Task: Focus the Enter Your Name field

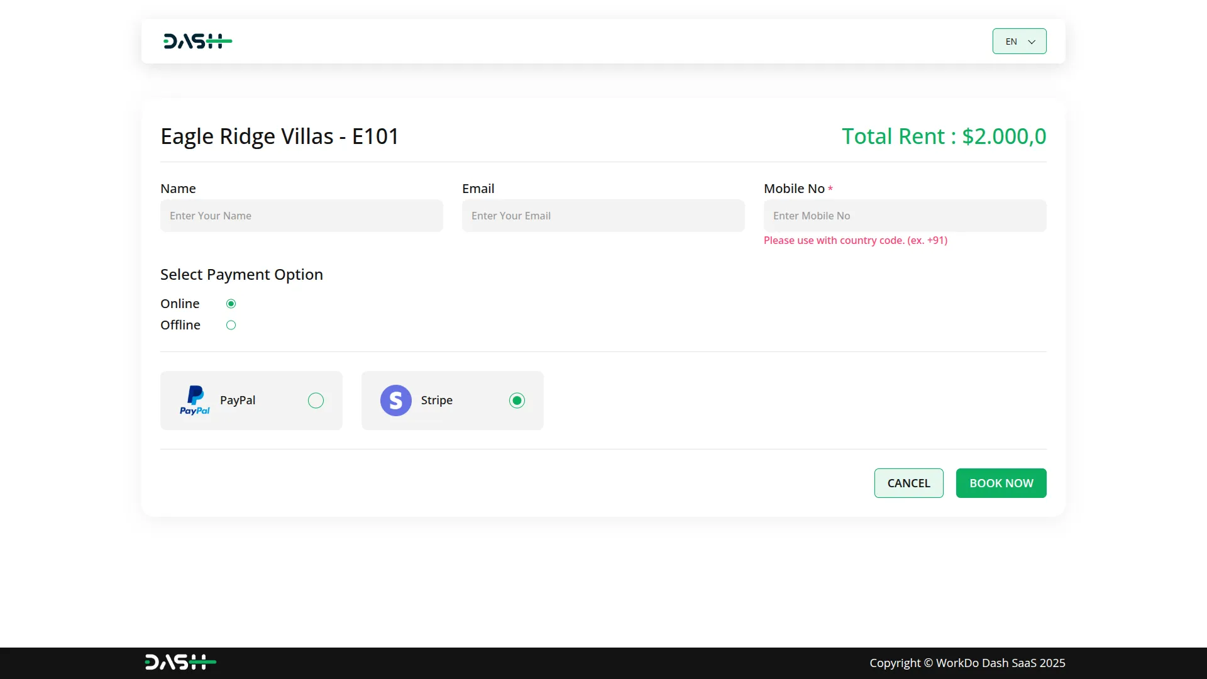Action: (x=301, y=216)
